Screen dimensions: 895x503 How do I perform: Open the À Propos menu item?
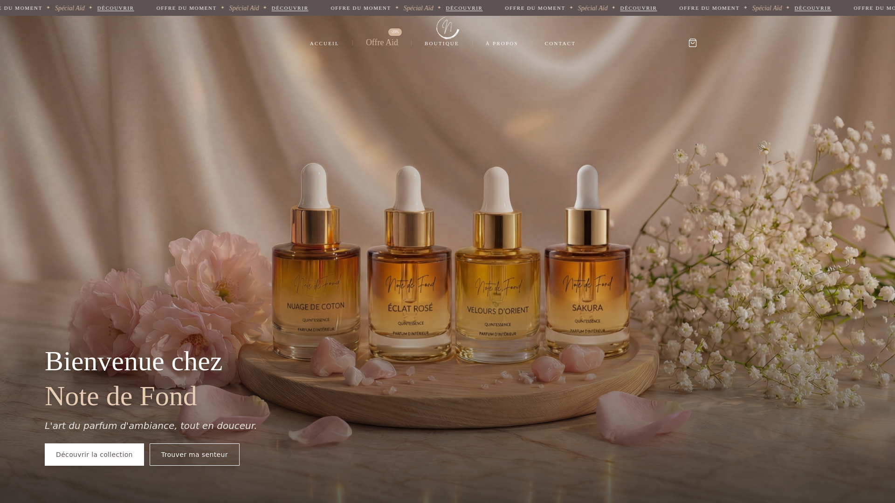click(x=502, y=43)
